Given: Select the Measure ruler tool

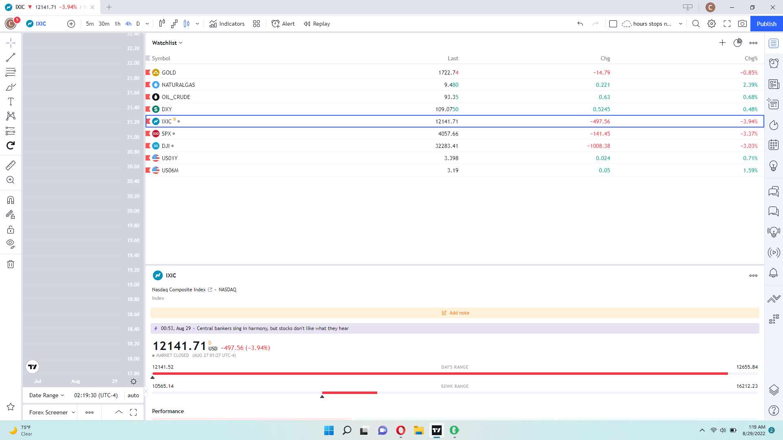Looking at the screenshot, I should coord(11,165).
